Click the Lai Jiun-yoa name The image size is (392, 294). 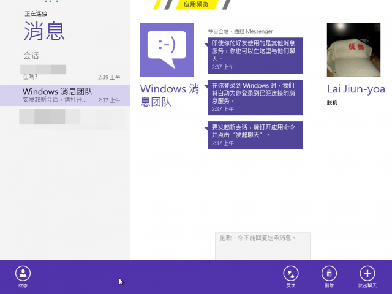[356, 89]
